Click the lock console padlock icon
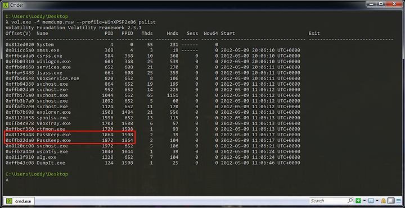 [384, 201]
